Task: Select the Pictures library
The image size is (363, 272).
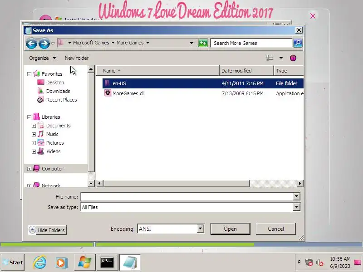Action: click(55, 143)
